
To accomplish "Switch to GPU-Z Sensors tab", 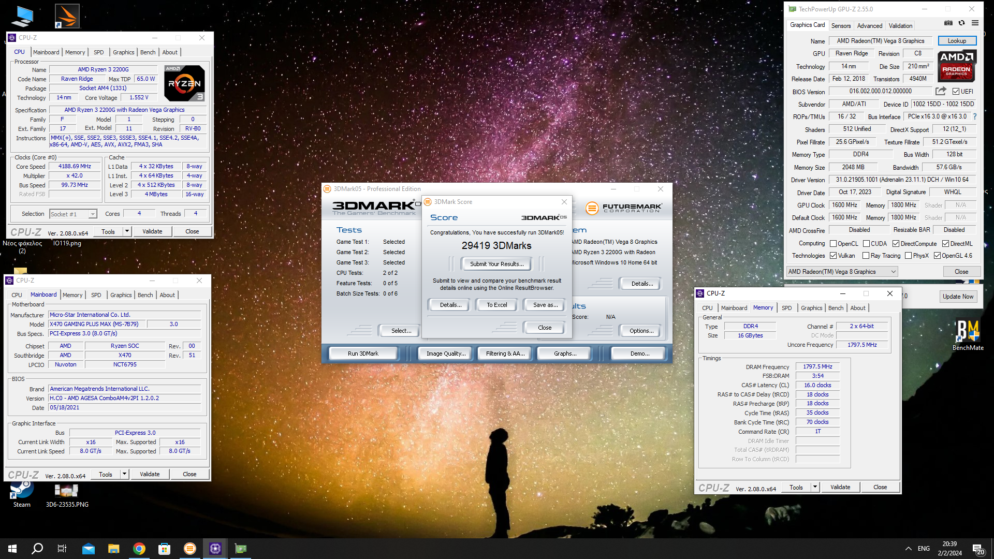I will coord(841,25).
